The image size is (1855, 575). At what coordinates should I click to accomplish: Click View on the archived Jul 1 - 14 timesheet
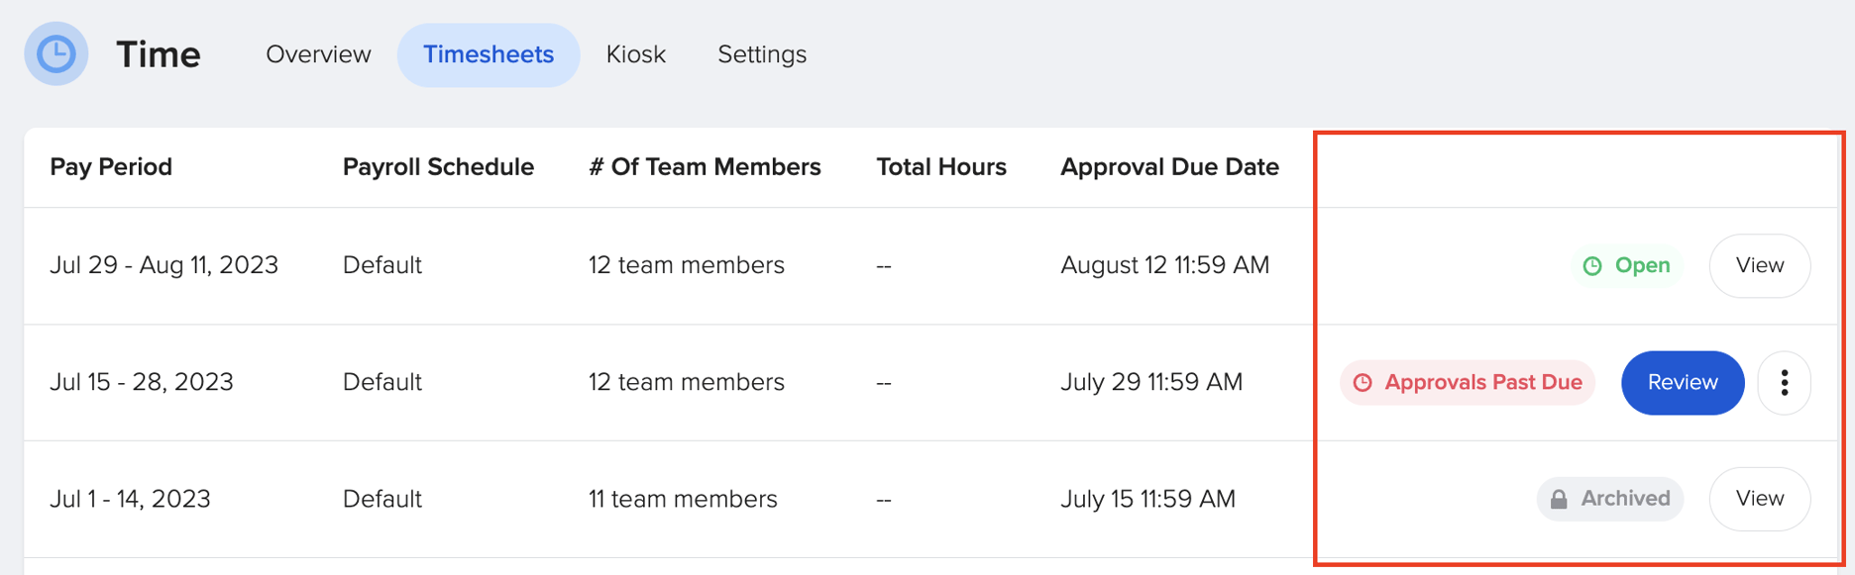tap(1760, 499)
